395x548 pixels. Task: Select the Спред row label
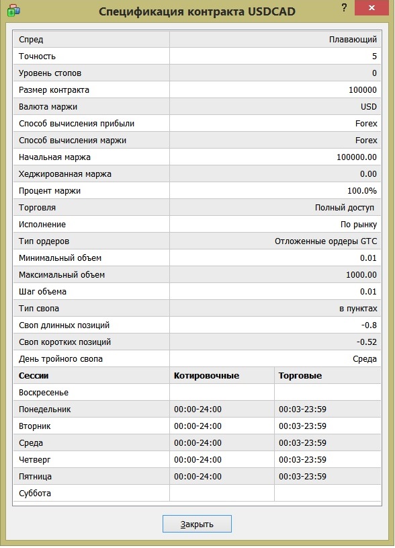pyautogui.click(x=31, y=40)
